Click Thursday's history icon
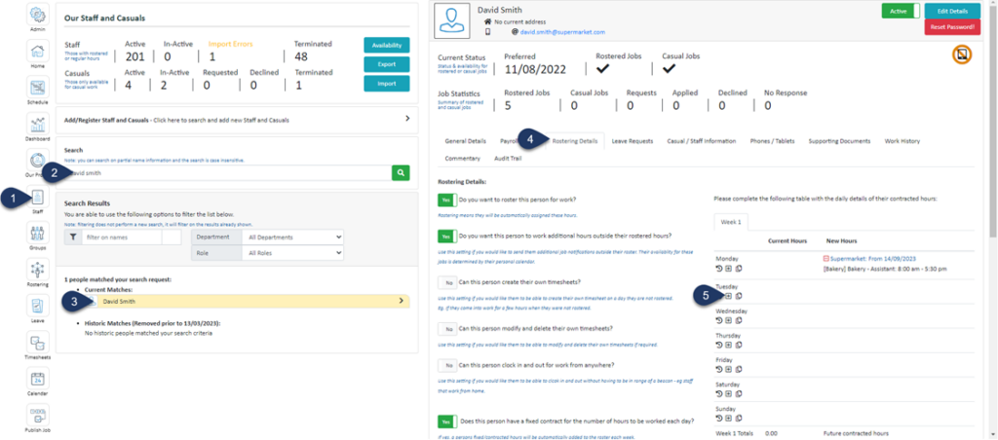998x440 pixels. (719, 345)
